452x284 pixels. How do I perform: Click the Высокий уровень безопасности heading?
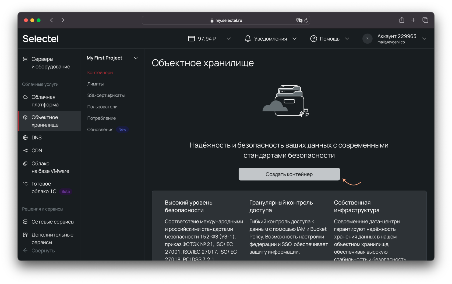coord(189,206)
